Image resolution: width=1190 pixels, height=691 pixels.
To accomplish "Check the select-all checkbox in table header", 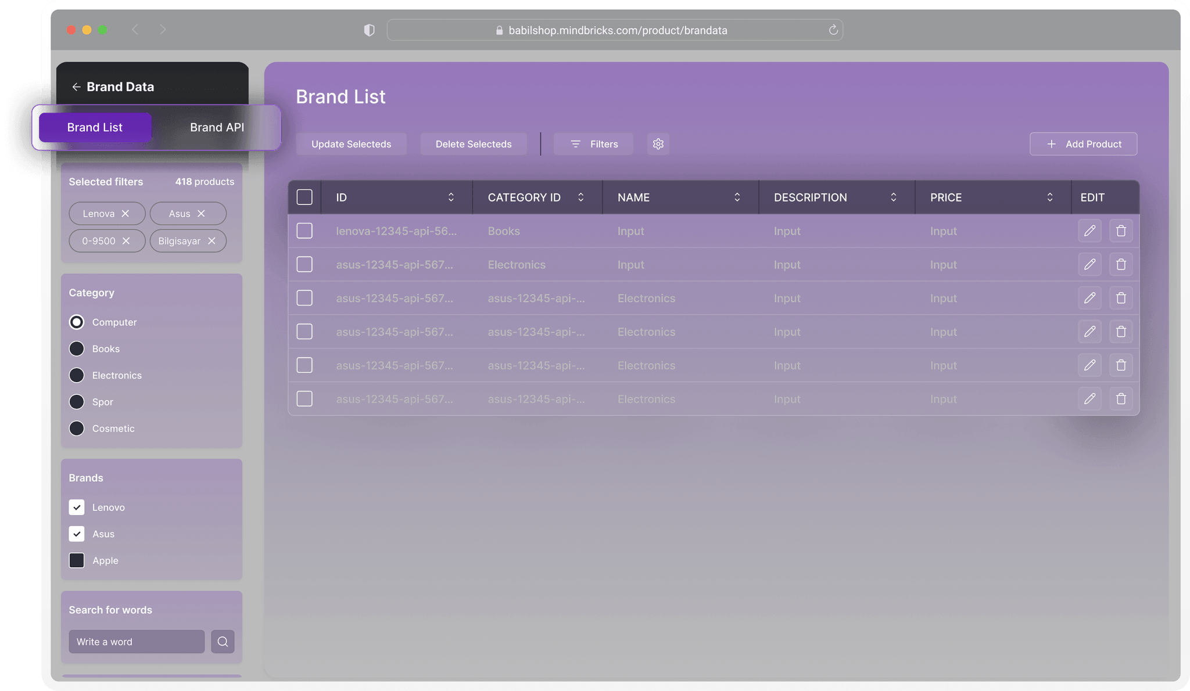I will tap(304, 197).
